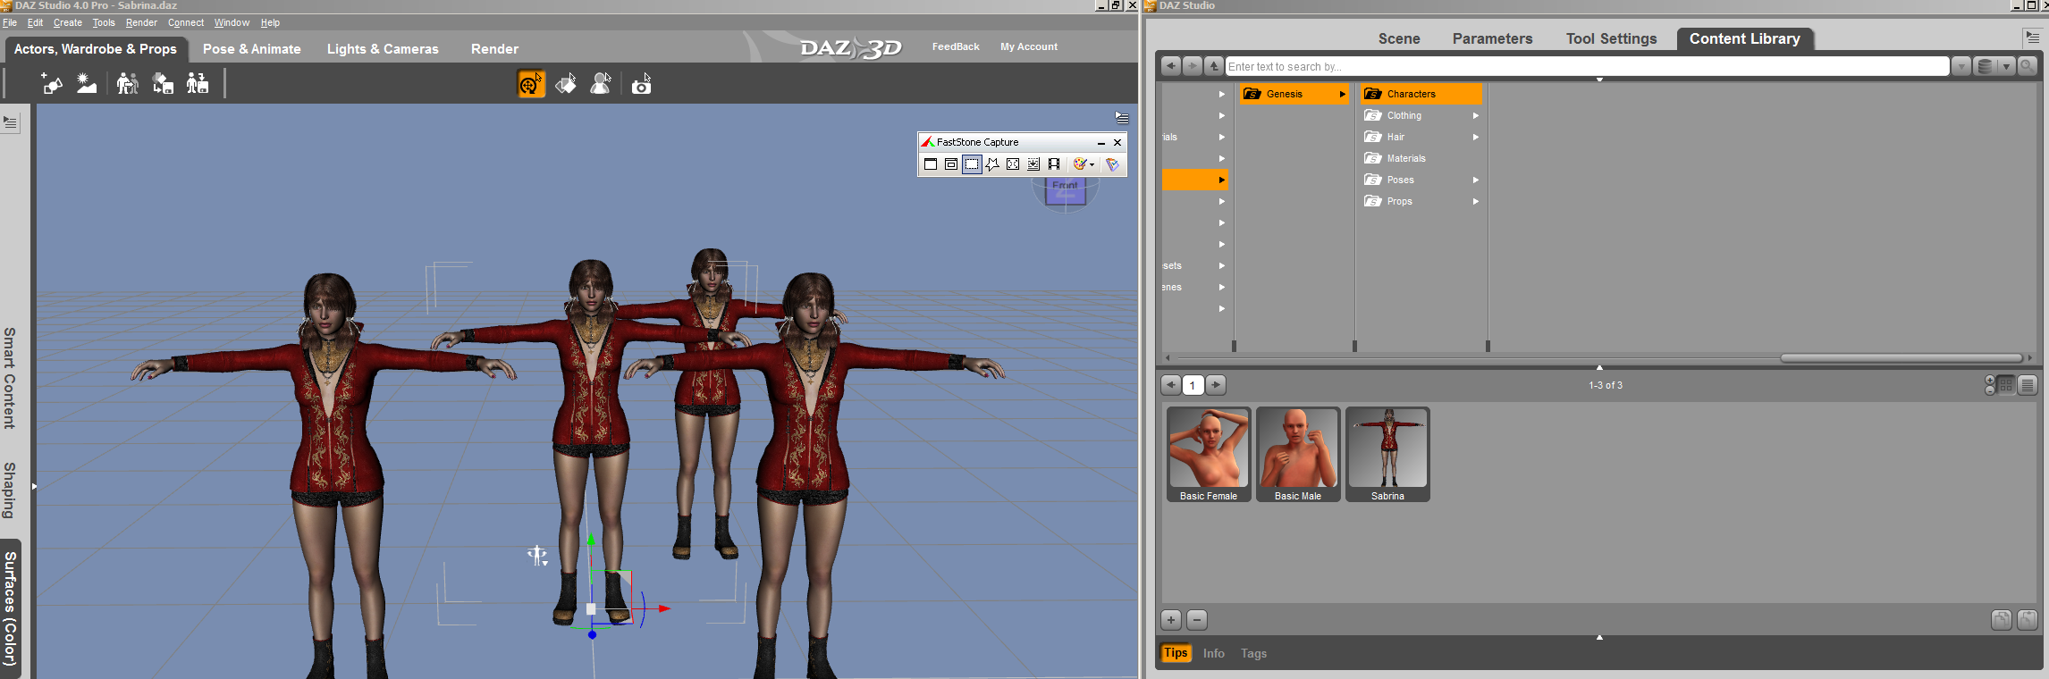Click the figure-to-disk save toolbar icon
The width and height of the screenshot is (2049, 679).
click(198, 84)
